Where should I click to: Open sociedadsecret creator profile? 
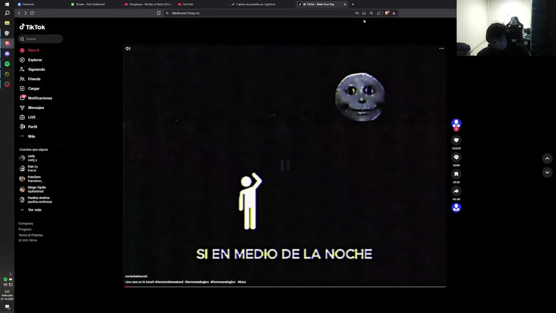click(136, 276)
